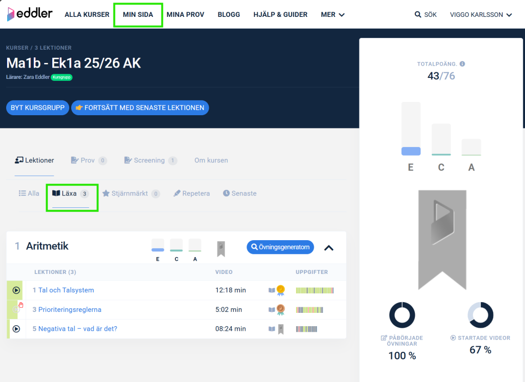Click the exercise progress bar for Tal och Talsystem

(x=315, y=290)
